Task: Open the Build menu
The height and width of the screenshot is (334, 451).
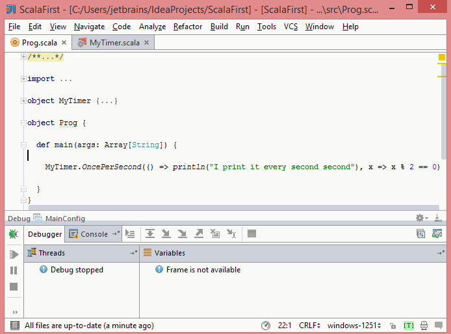Action: 219,27
